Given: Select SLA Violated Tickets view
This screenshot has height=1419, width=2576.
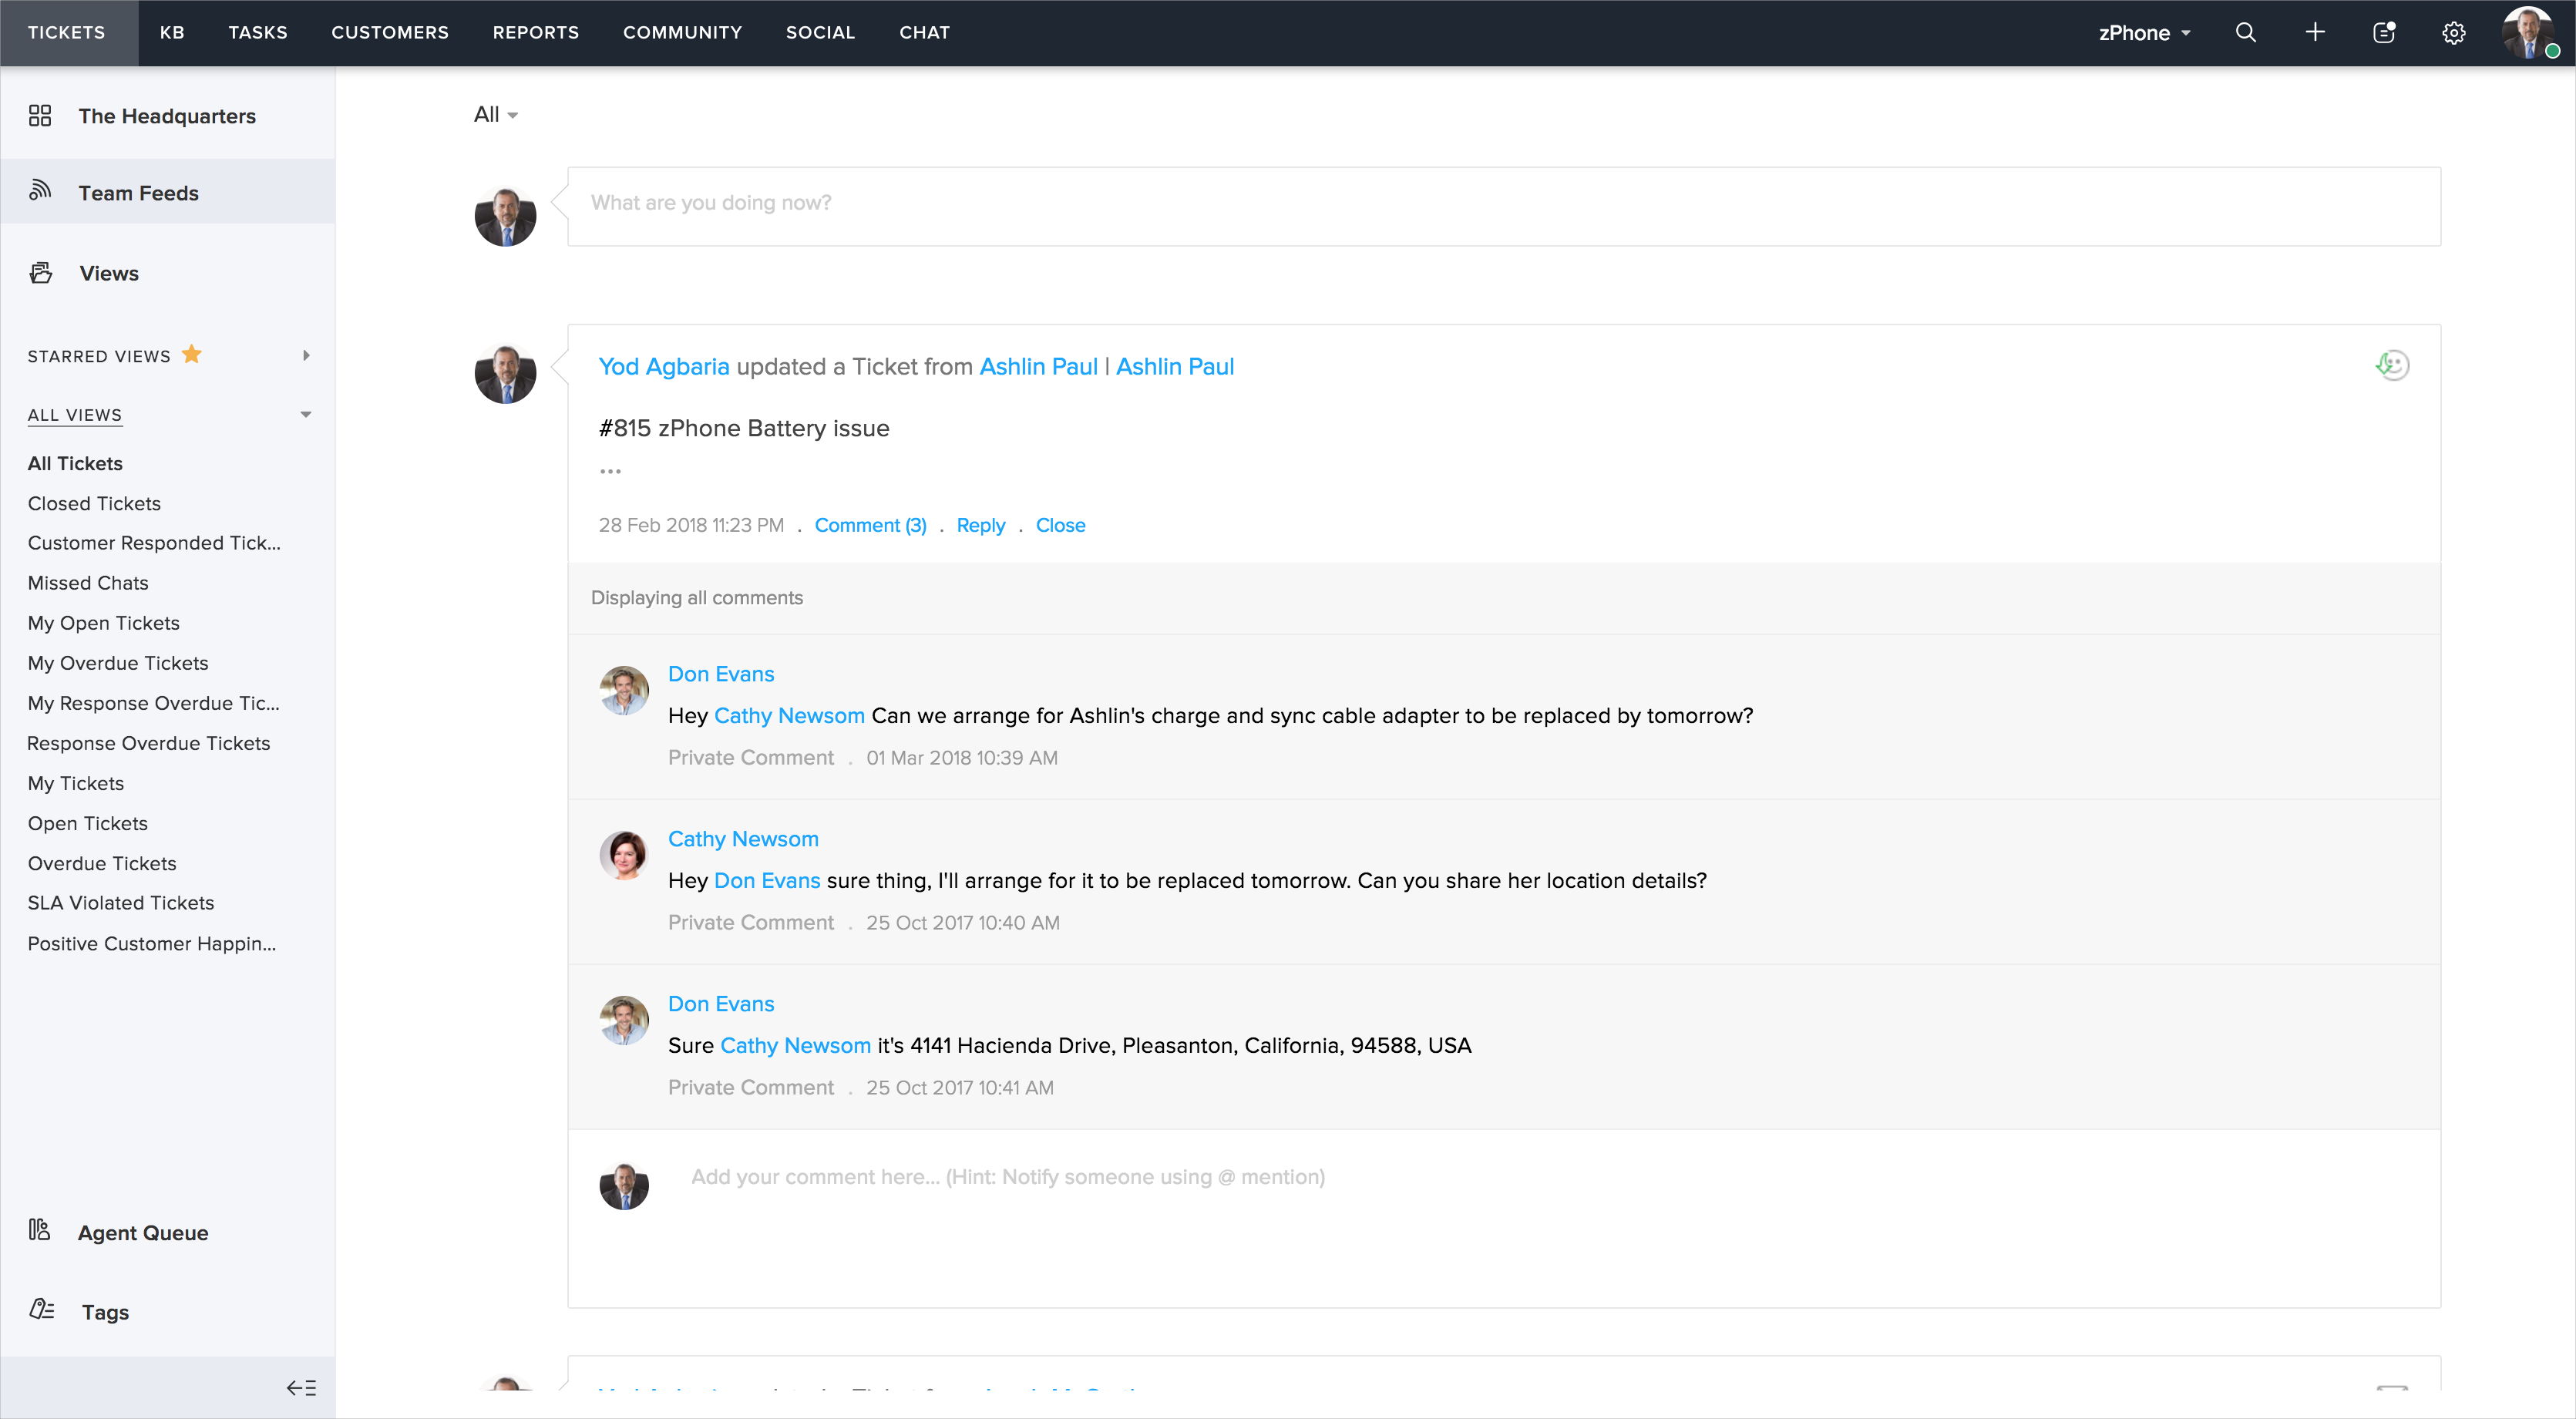Looking at the screenshot, I should pos(120,902).
